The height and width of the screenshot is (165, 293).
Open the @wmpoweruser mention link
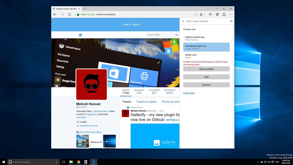(100, 111)
